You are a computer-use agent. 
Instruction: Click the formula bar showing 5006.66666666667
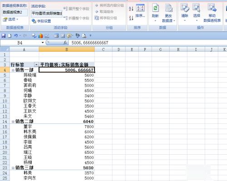click(x=148, y=43)
